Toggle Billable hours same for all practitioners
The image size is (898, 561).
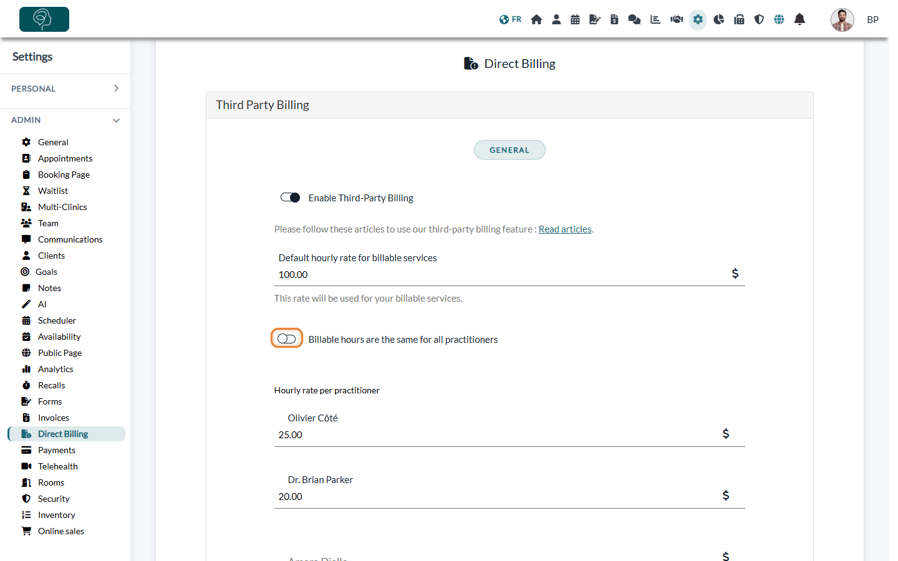[287, 338]
